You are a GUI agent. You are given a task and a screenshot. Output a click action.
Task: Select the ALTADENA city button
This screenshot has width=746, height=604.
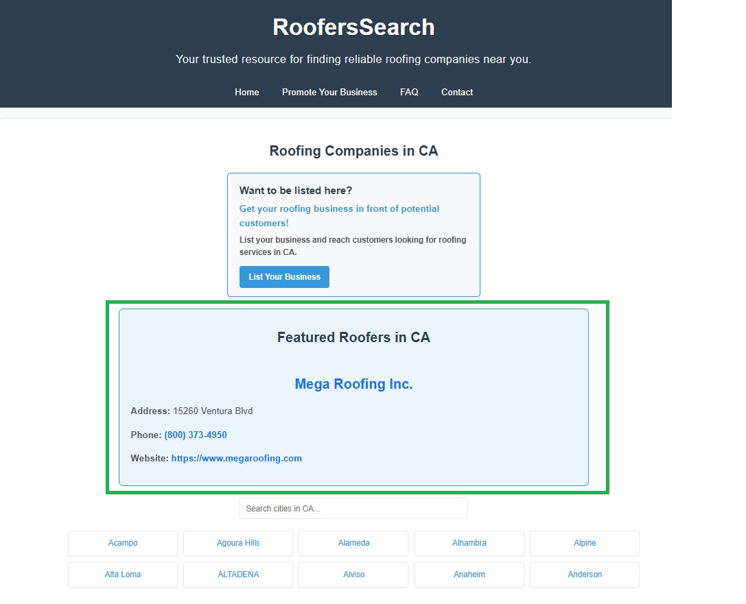[x=238, y=575]
